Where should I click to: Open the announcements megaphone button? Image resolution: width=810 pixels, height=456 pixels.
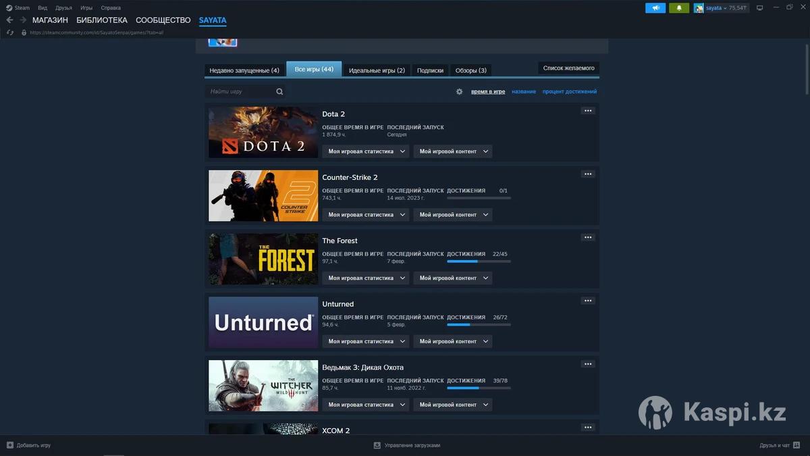click(655, 8)
